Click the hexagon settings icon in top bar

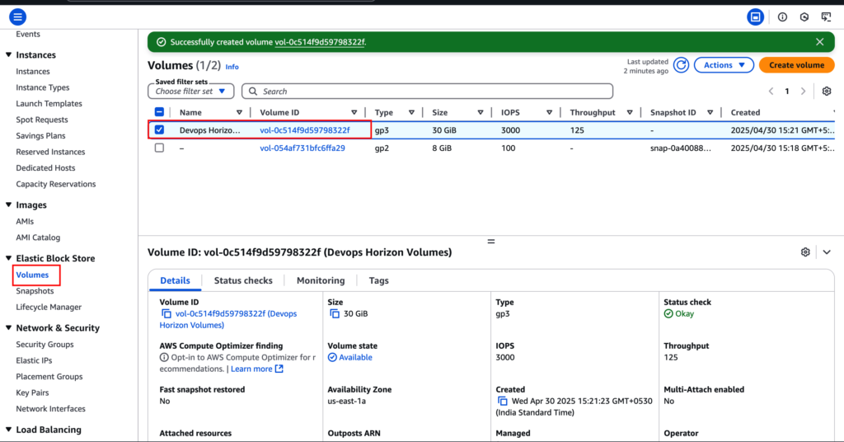click(x=804, y=17)
